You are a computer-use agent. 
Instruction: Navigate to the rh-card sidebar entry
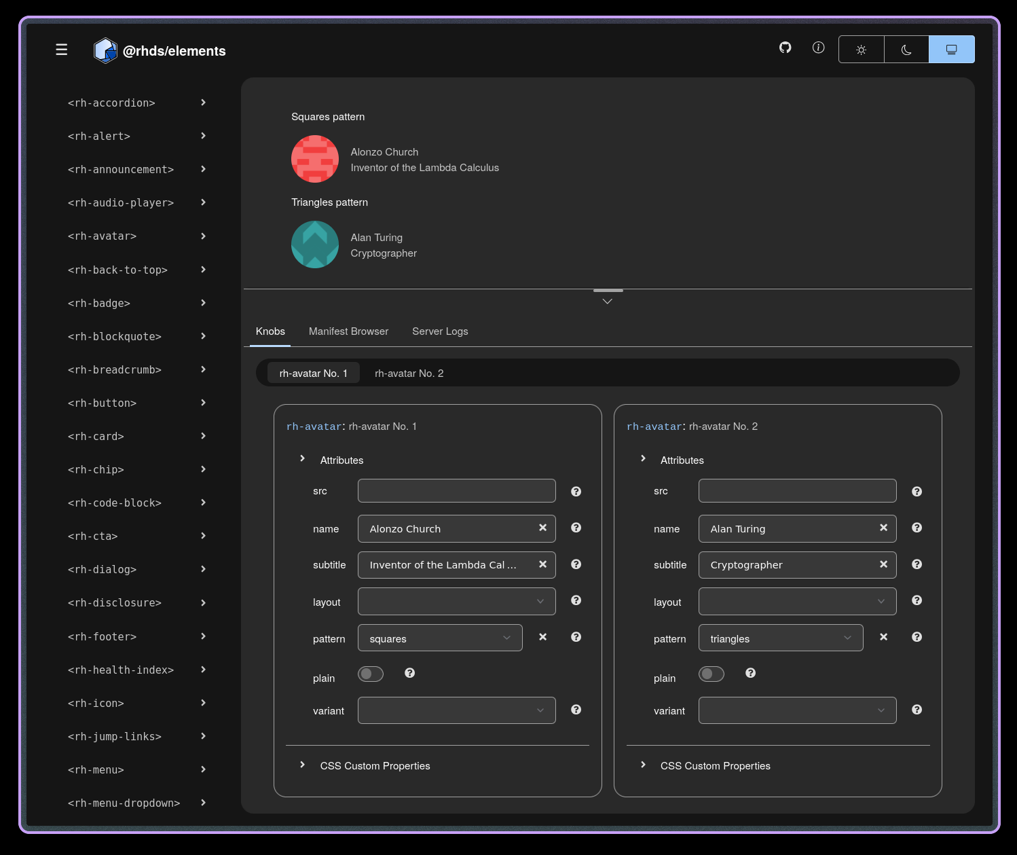96,436
